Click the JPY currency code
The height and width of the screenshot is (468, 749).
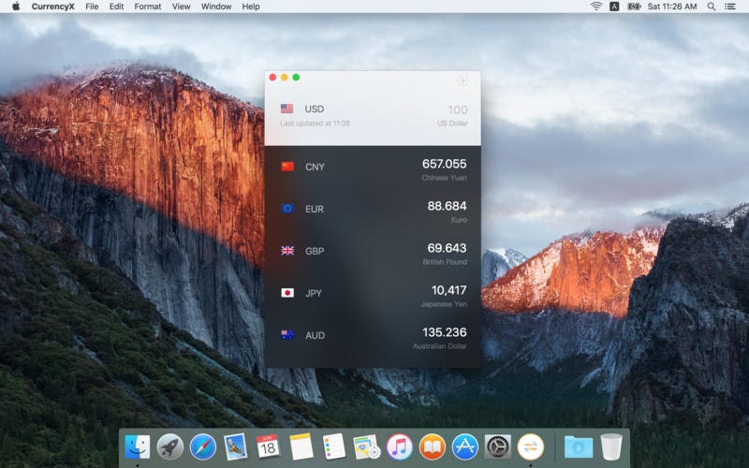pos(314,293)
